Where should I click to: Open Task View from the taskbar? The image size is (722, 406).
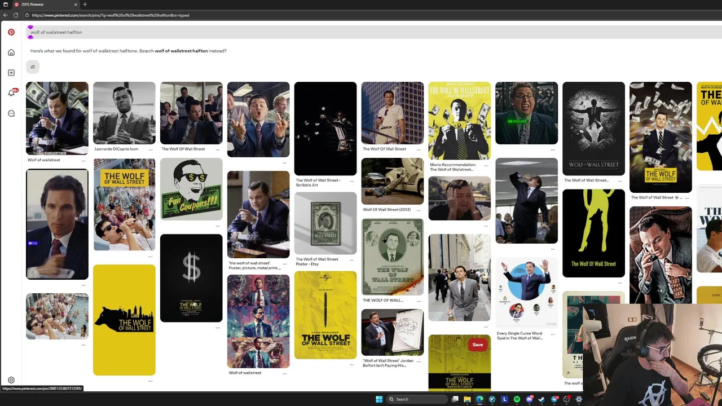(455, 399)
